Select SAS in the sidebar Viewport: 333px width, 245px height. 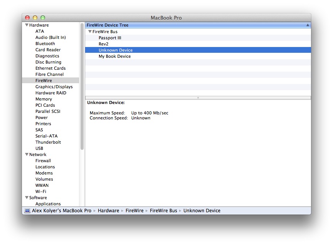(39, 130)
